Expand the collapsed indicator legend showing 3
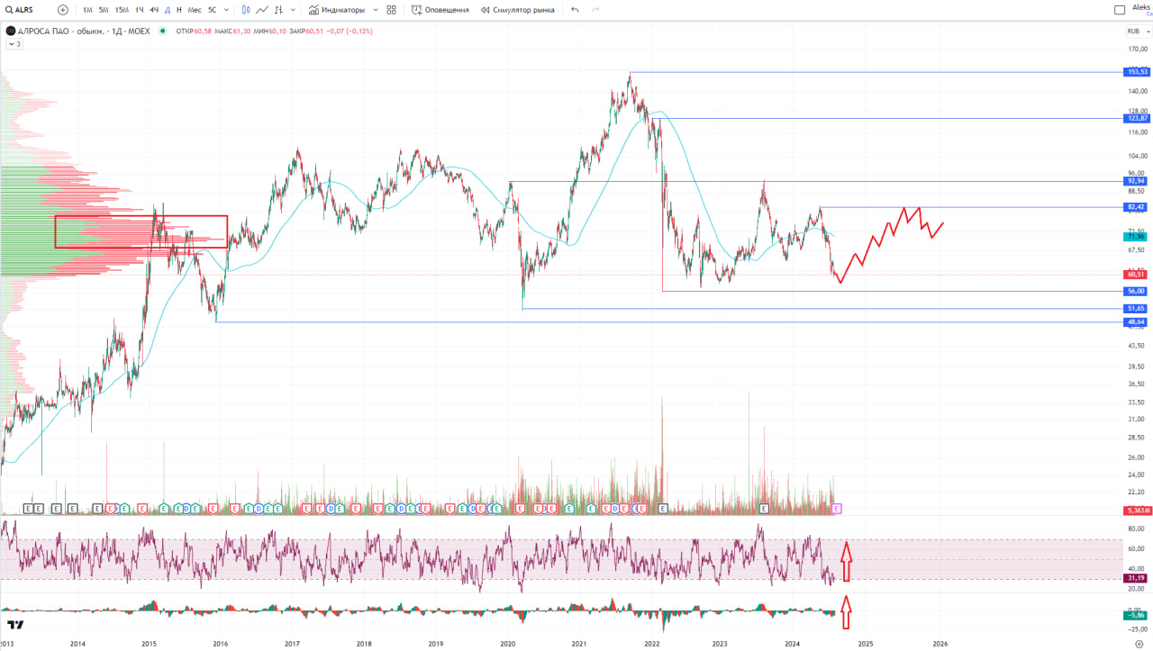 (x=14, y=43)
